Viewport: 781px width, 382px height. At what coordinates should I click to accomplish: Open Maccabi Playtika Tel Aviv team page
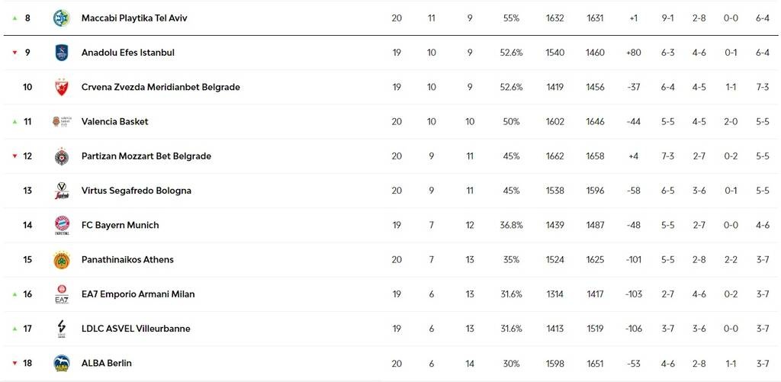[134, 18]
